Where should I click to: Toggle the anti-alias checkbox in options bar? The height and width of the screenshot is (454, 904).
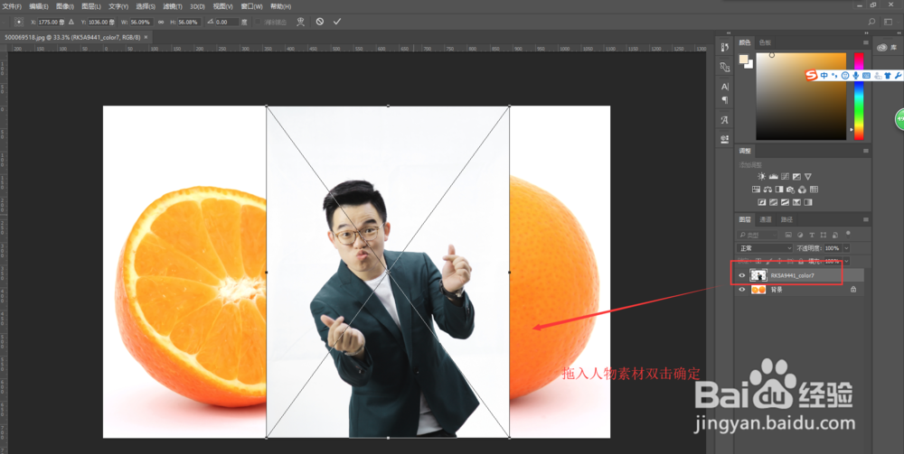click(259, 22)
